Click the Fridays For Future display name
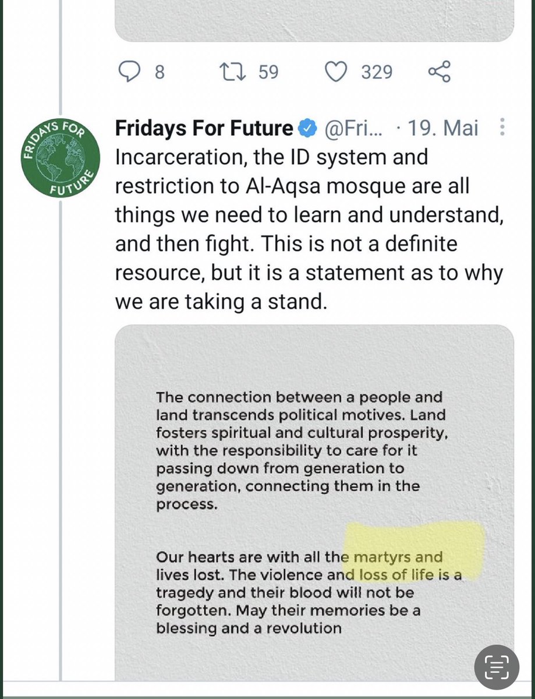 pyautogui.click(x=204, y=128)
